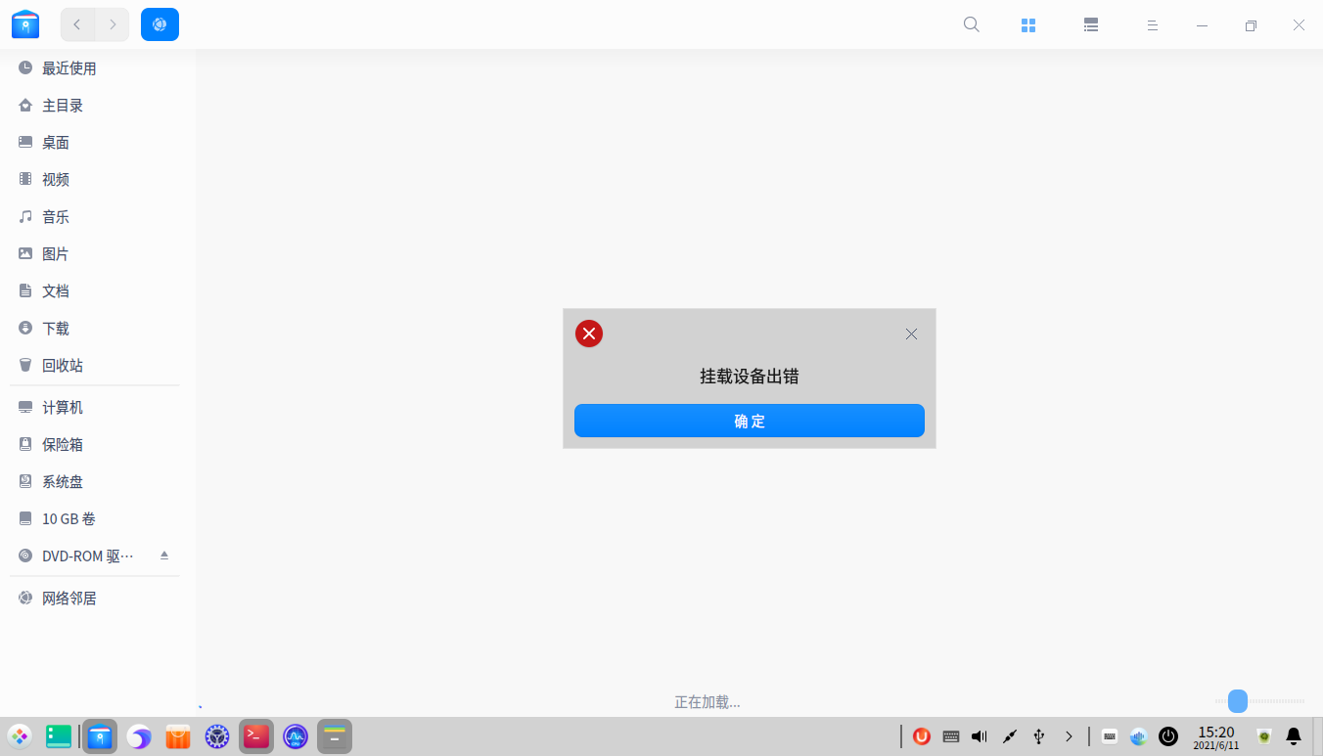The width and height of the screenshot is (1323, 756).
Task: Click the blue network address-bar icon
Action: pos(160,24)
